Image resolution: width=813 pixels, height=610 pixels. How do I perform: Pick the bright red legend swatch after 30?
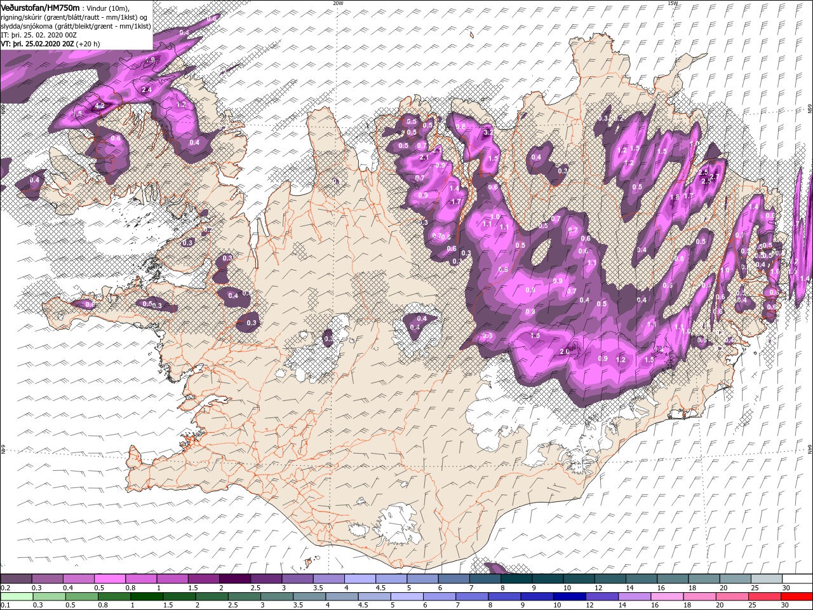pyautogui.click(x=797, y=597)
